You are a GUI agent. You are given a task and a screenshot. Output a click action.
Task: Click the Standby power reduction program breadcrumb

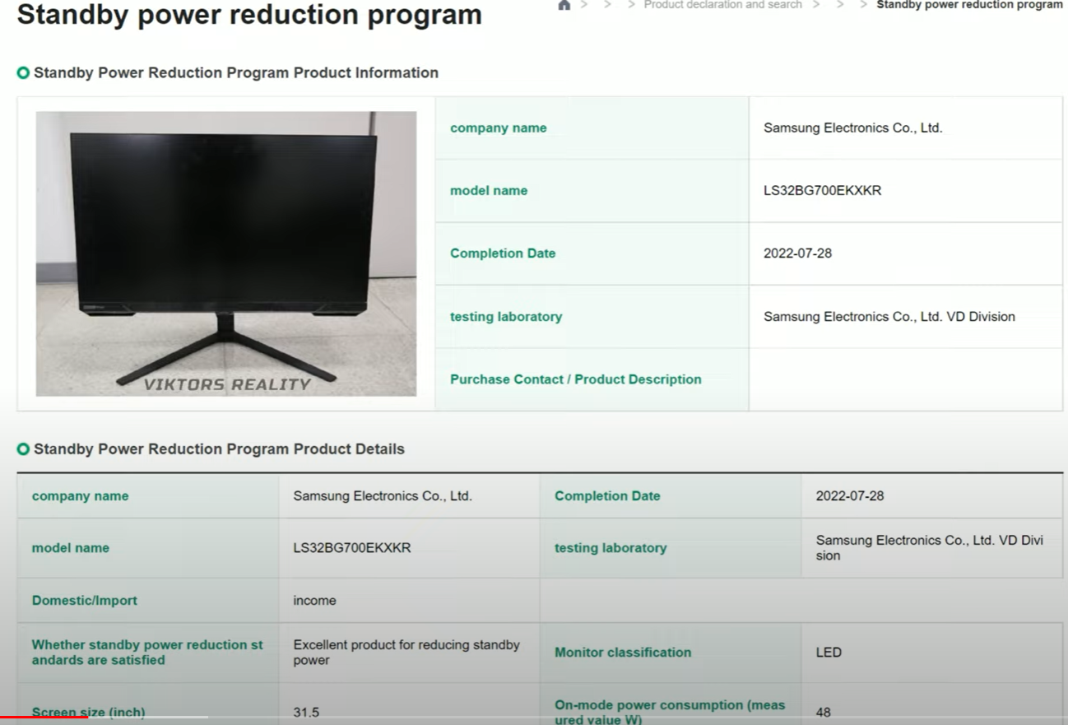(969, 5)
